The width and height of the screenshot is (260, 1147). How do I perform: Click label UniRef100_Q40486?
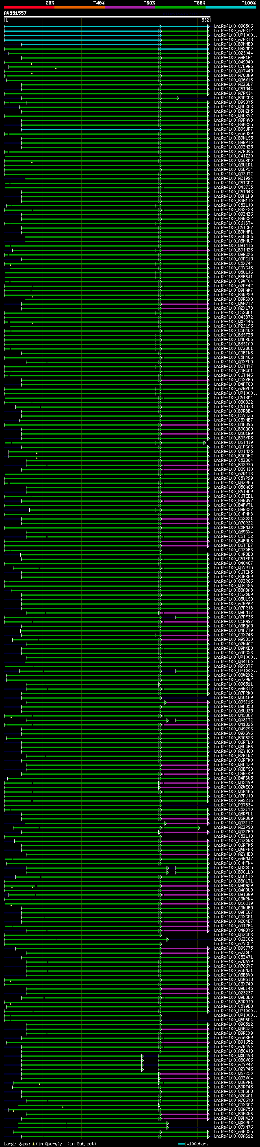233,586
